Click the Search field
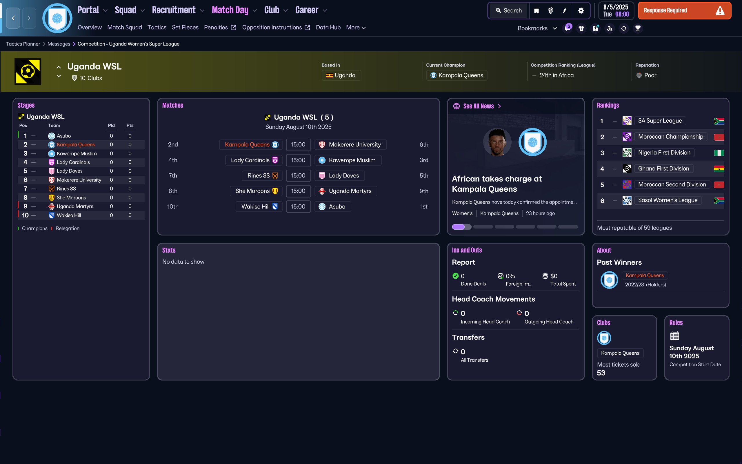Image resolution: width=742 pixels, height=464 pixels. coord(509,11)
